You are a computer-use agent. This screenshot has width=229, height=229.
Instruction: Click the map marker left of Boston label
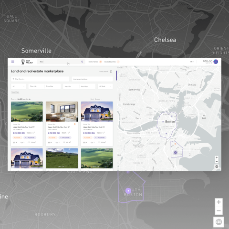pos(163,122)
